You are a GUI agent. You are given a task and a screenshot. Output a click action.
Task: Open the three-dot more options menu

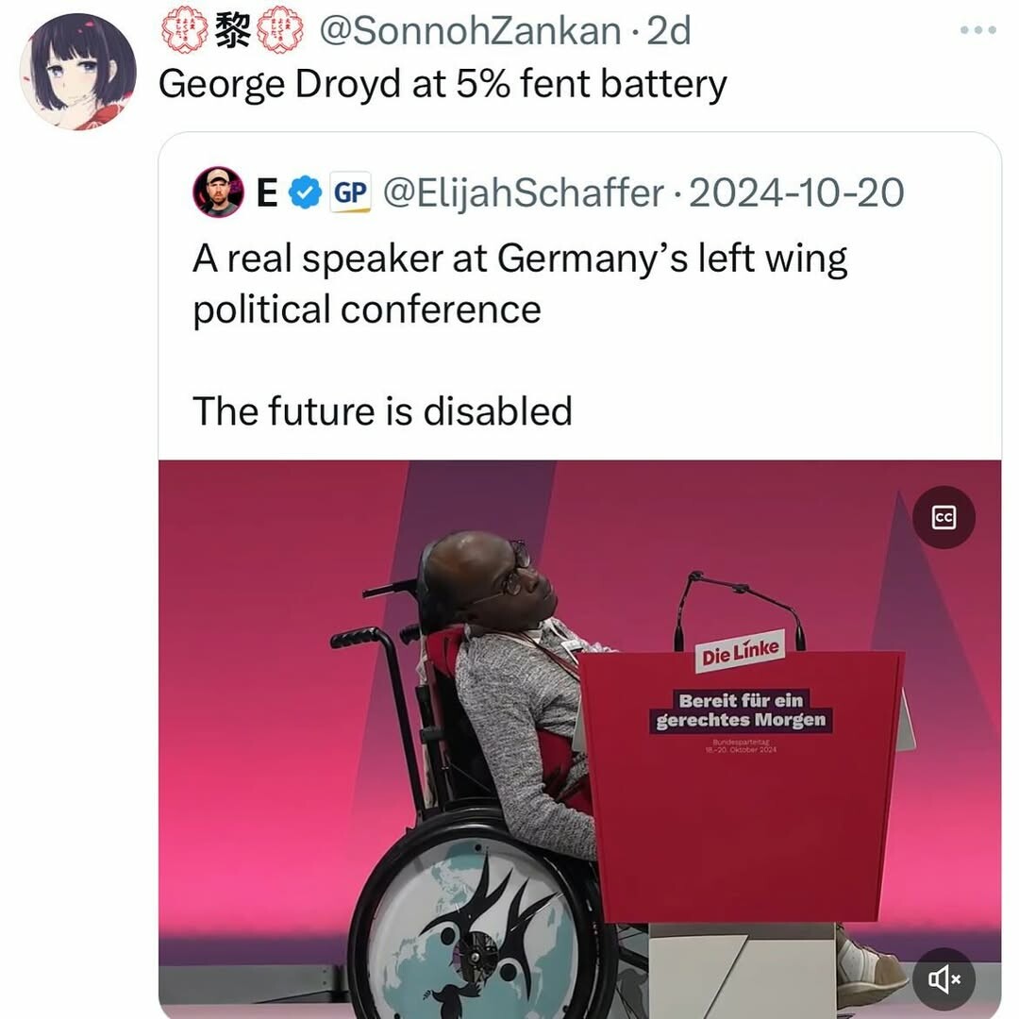tap(978, 30)
